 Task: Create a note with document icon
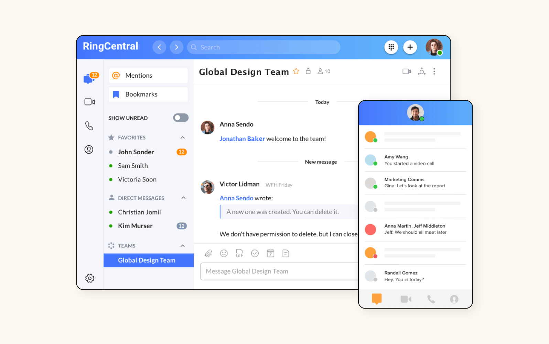(x=286, y=253)
